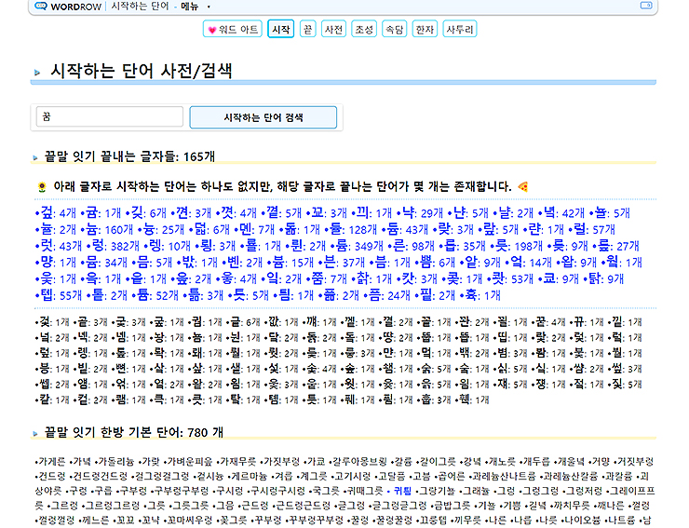
Task: Open the 사투리 tab
Action: (460, 30)
